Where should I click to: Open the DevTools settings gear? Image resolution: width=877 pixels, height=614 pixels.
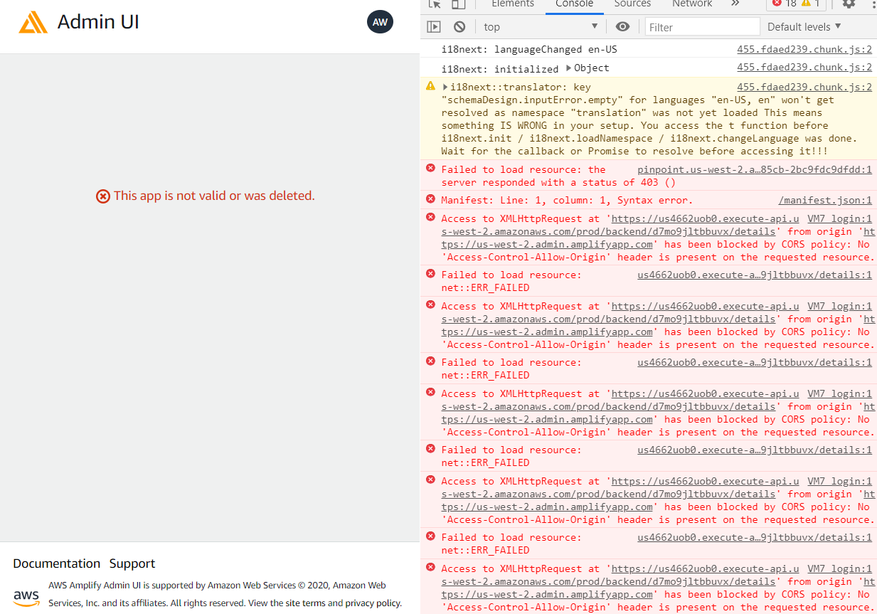click(x=849, y=4)
